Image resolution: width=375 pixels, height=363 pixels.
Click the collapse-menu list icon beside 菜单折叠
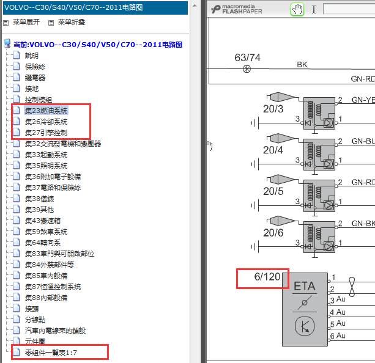[x=51, y=23]
